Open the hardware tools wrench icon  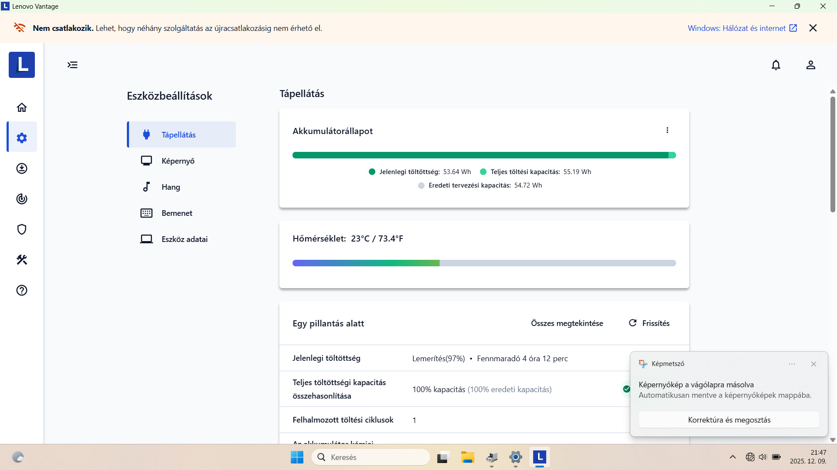[x=22, y=260]
